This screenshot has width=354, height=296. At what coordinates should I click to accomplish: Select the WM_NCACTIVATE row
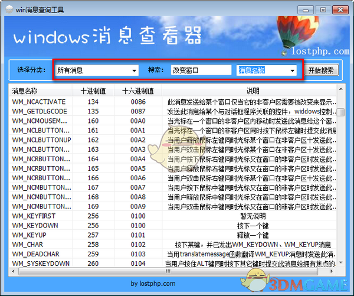[173, 102]
